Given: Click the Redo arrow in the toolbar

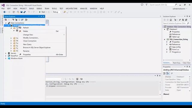Looking at the screenshot, I should click(x=34, y=12).
